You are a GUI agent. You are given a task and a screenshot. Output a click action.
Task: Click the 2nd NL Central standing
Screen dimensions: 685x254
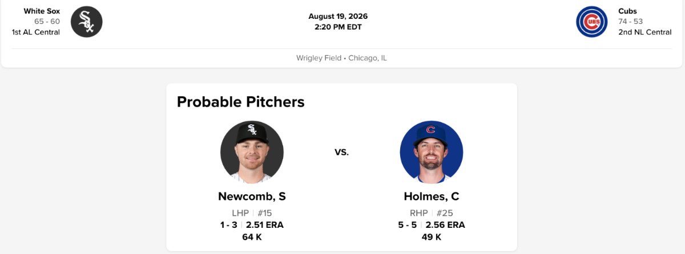645,32
